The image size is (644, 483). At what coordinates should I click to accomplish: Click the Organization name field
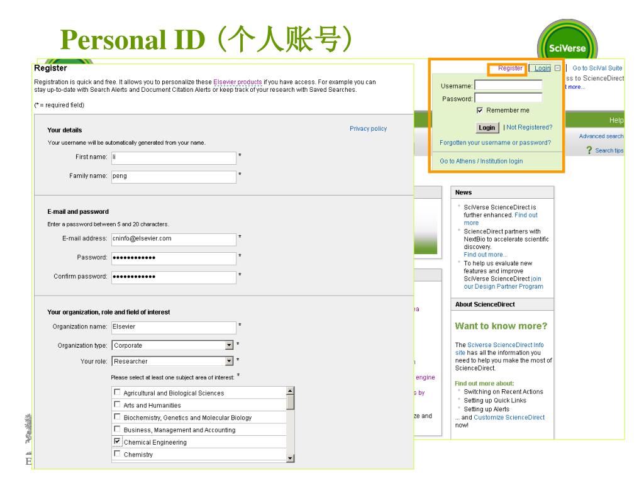174,327
